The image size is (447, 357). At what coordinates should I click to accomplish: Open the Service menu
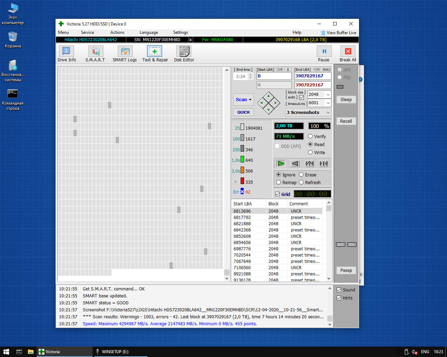pos(87,32)
